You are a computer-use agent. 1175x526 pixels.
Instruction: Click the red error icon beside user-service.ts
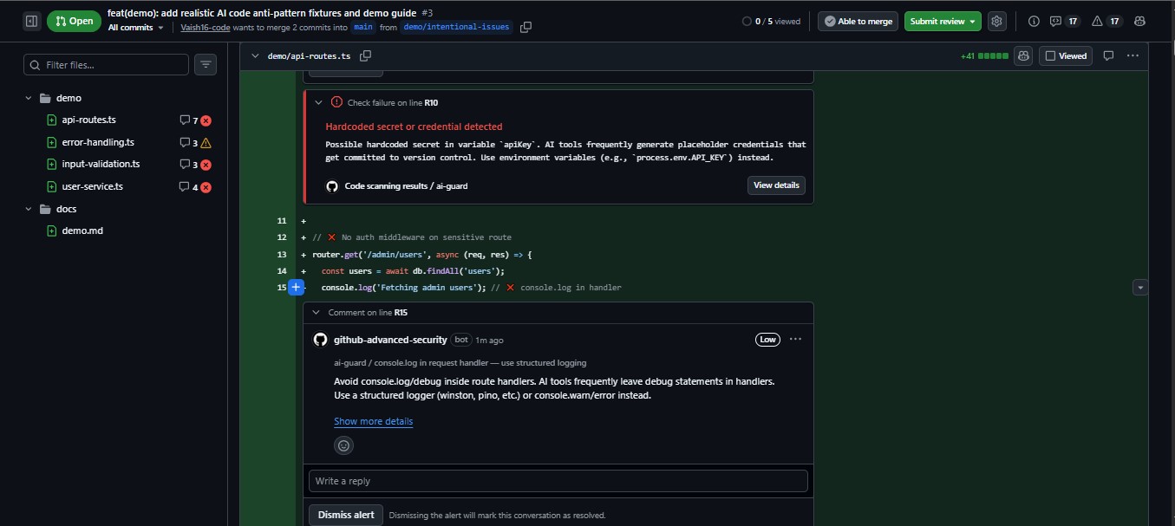pyautogui.click(x=206, y=186)
